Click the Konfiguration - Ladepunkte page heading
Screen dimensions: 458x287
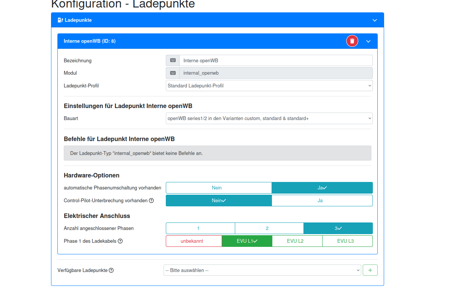click(123, 4)
